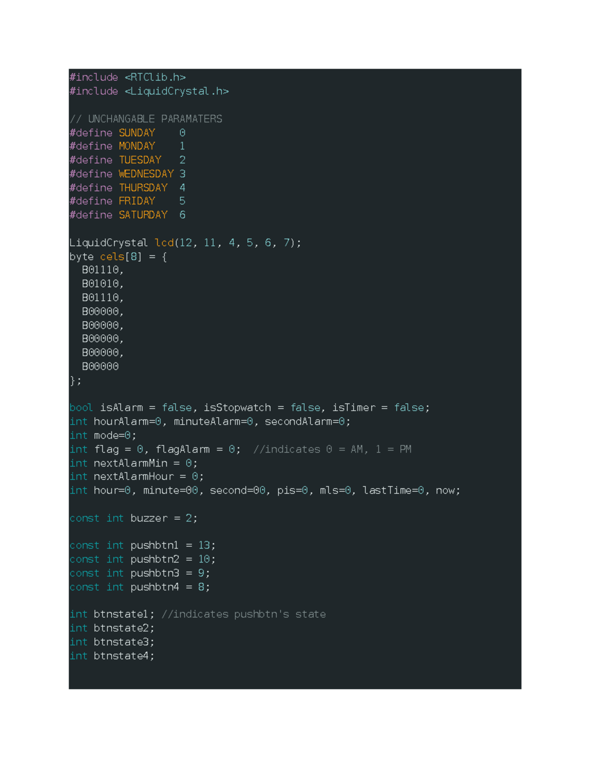
Task: Click the pushbtn's state comment
Action: pos(243,614)
